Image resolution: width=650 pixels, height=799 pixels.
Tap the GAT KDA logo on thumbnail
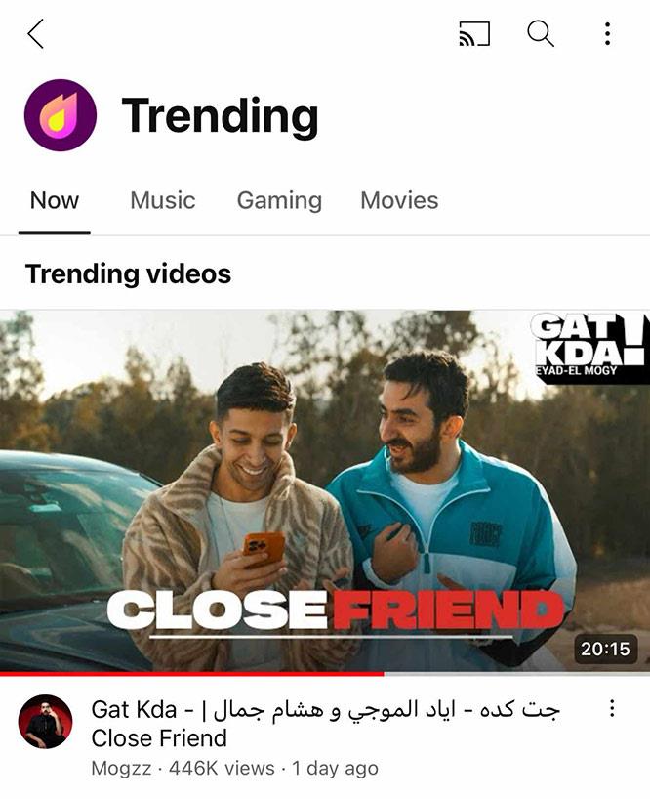tap(590, 347)
